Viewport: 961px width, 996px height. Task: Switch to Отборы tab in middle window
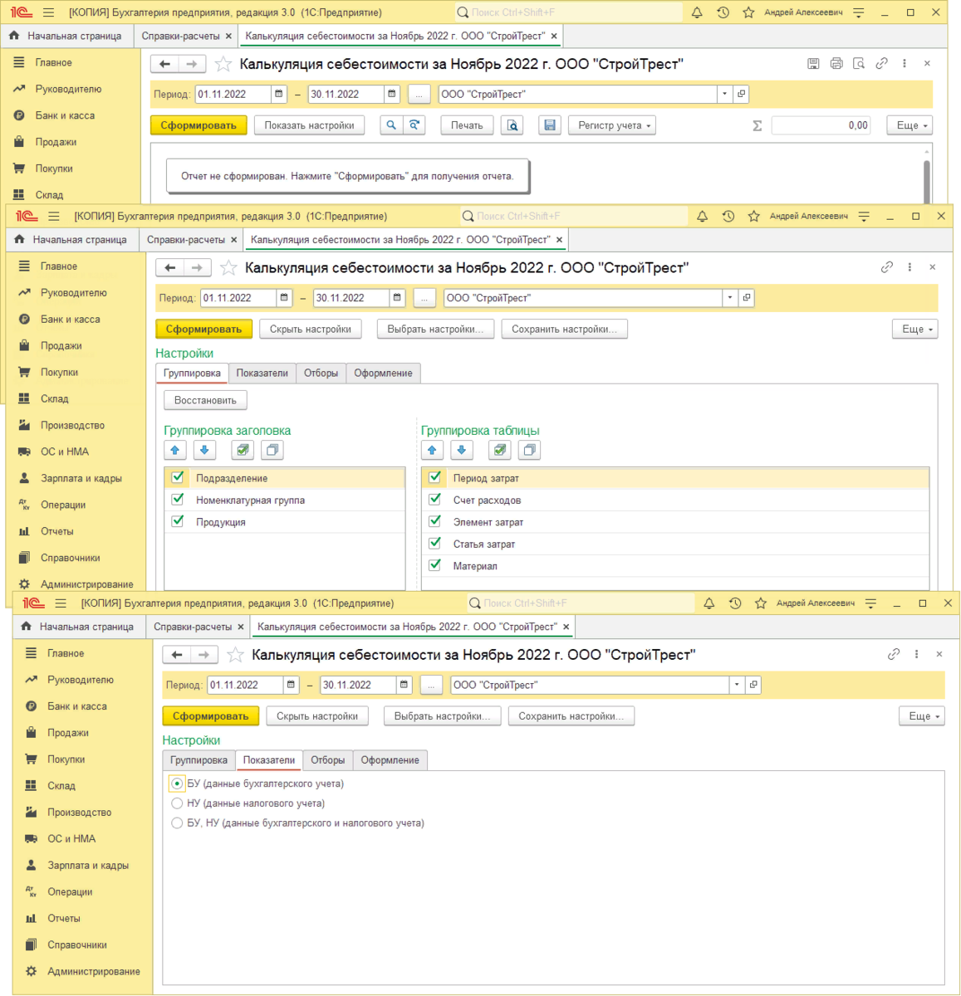tap(321, 373)
